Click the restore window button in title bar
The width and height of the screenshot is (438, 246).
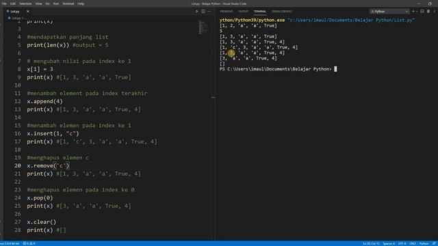[x=430, y=3]
